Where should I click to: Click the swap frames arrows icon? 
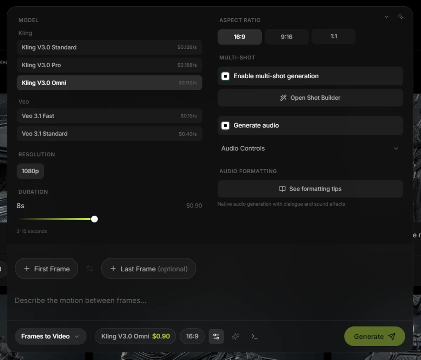[90, 269]
